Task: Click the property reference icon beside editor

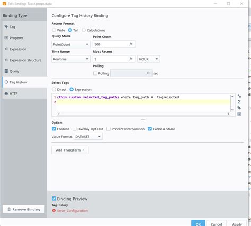Action: 239,114
